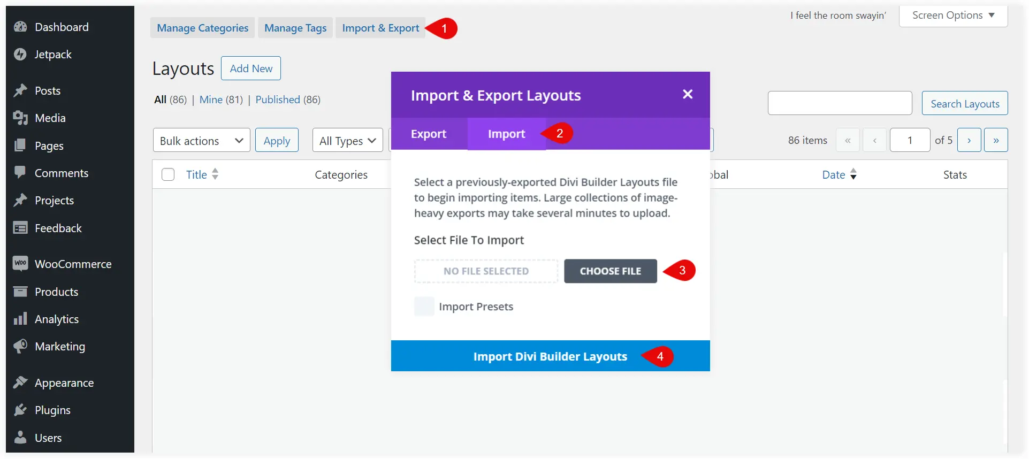Click the Projects pin icon
This screenshot has height=459, width=1029.
click(20, 200)
